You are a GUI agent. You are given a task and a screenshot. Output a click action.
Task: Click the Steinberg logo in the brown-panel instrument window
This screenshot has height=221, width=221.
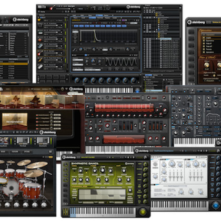[x=196, y=22]
